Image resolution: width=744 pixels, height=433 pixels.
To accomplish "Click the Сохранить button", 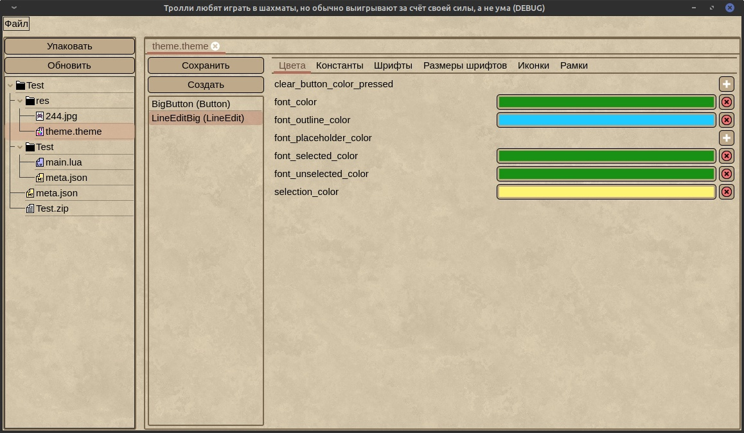I will (x=206, y=65).
